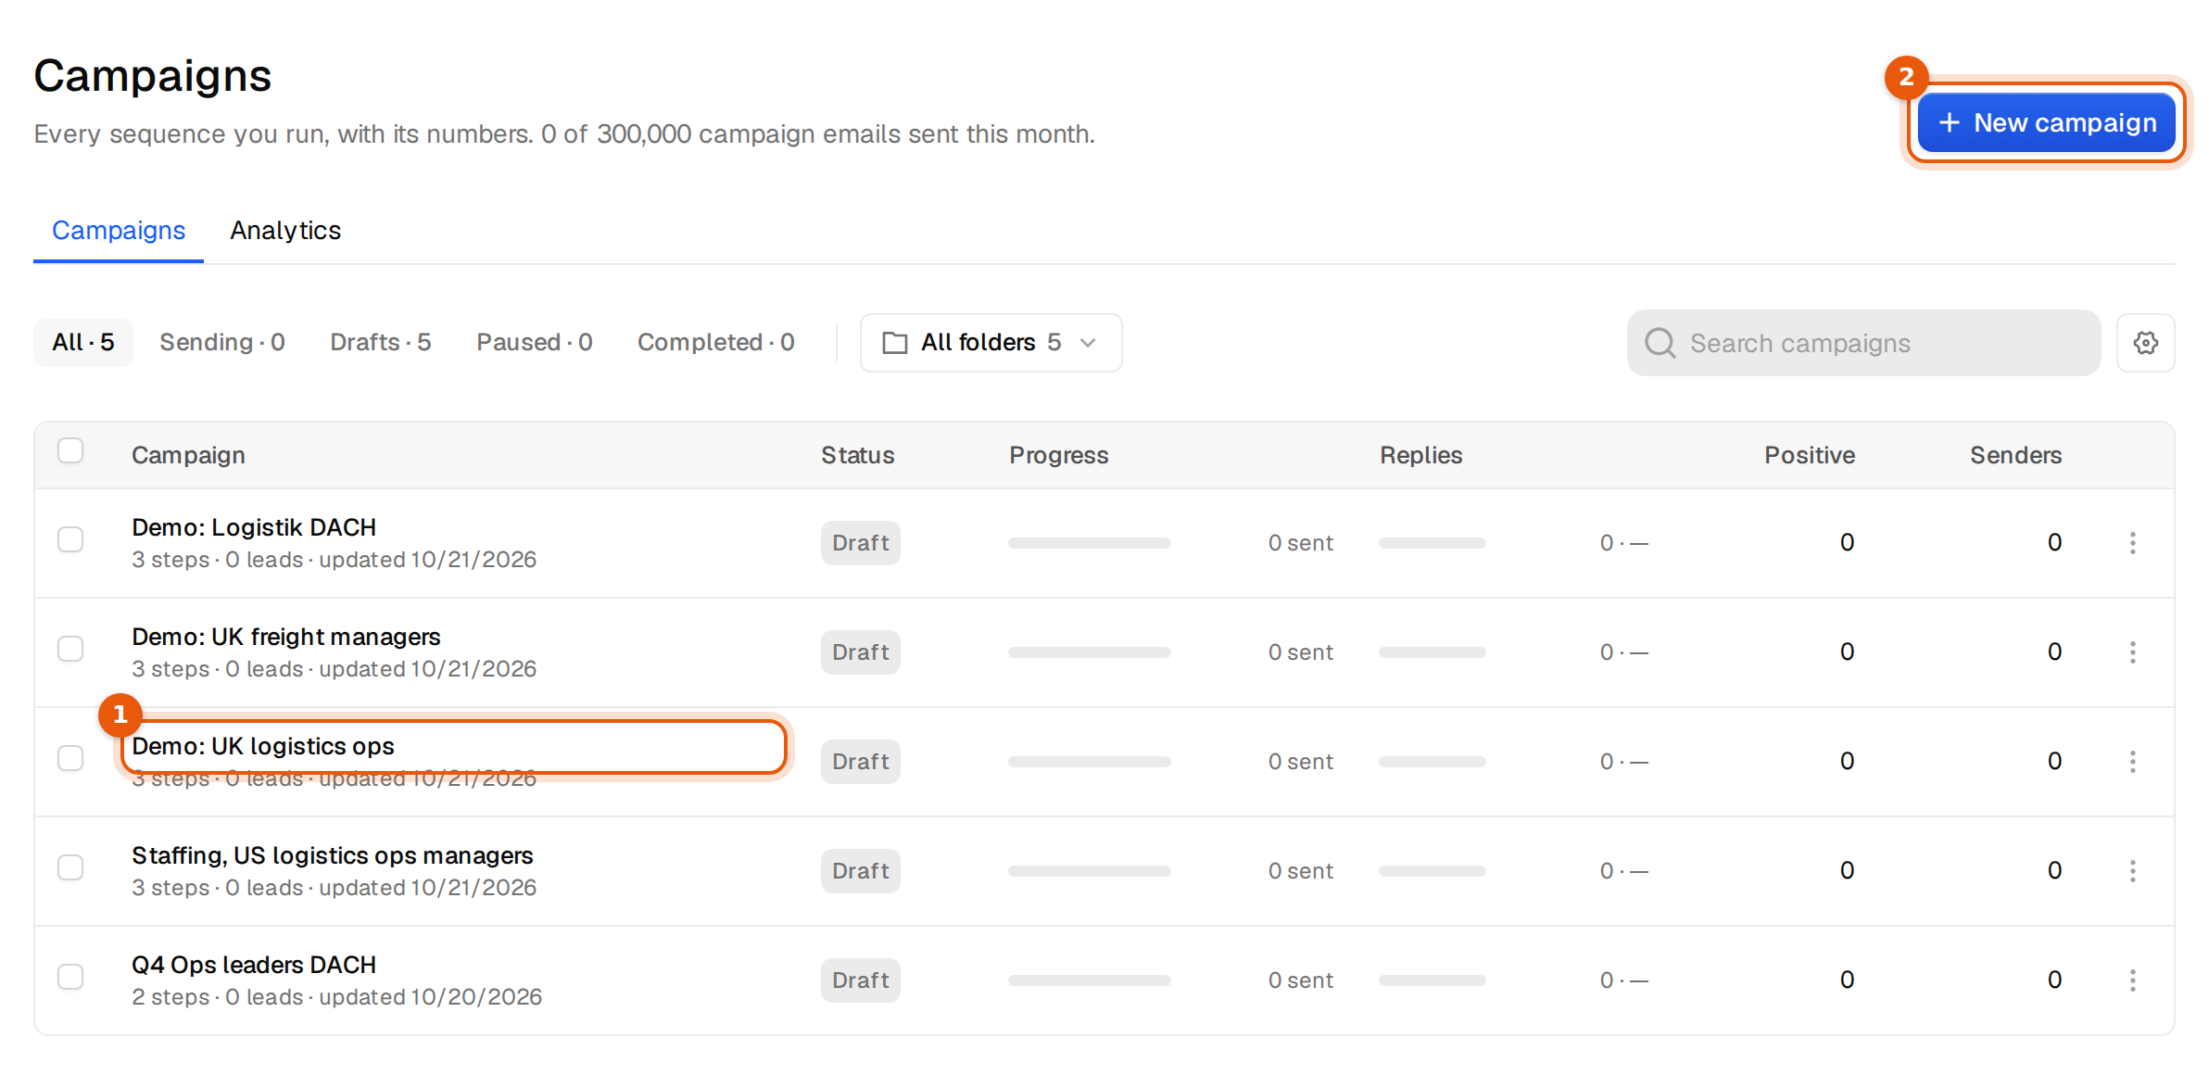
Task: Check the Demo: UK freight managers checkbox
Action: point(70,649)
